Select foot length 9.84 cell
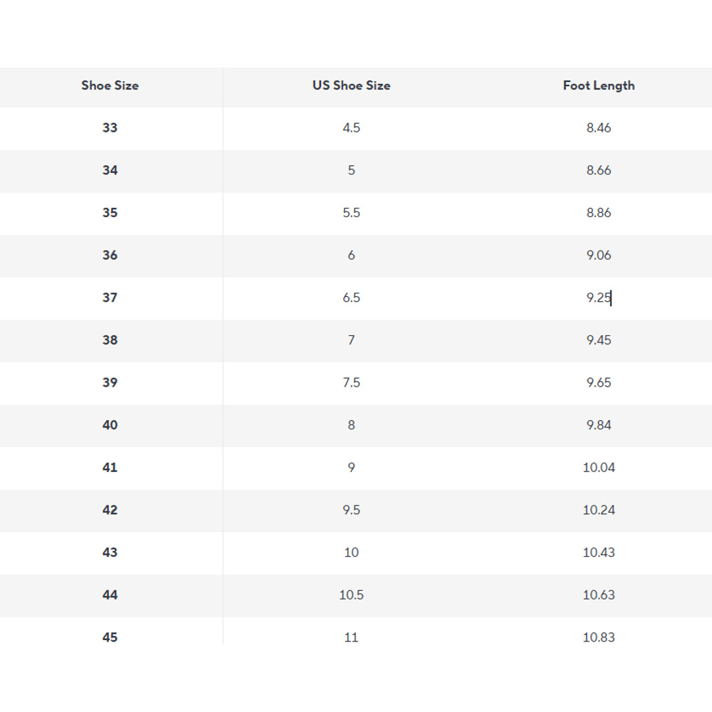Viewport: 712px width, 712px height. [x=598, y=425]
